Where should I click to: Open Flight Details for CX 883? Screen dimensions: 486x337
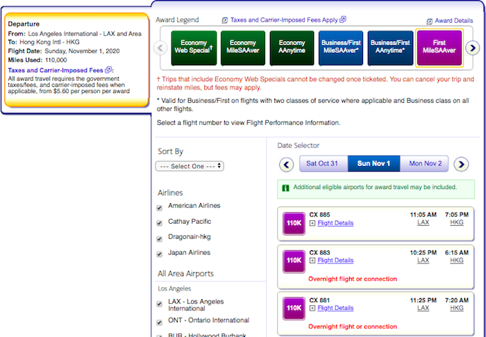click(x=335, y=261)
